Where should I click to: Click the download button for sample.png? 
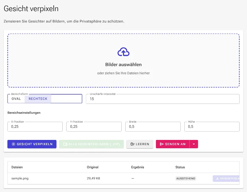(x=226, y=178)
